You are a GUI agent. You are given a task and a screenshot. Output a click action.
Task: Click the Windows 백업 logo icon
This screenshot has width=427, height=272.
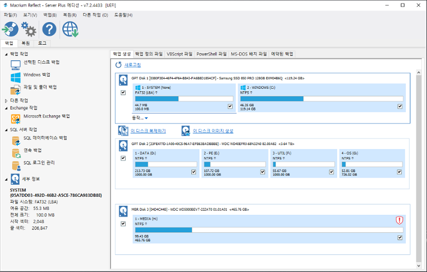point(16,77)
